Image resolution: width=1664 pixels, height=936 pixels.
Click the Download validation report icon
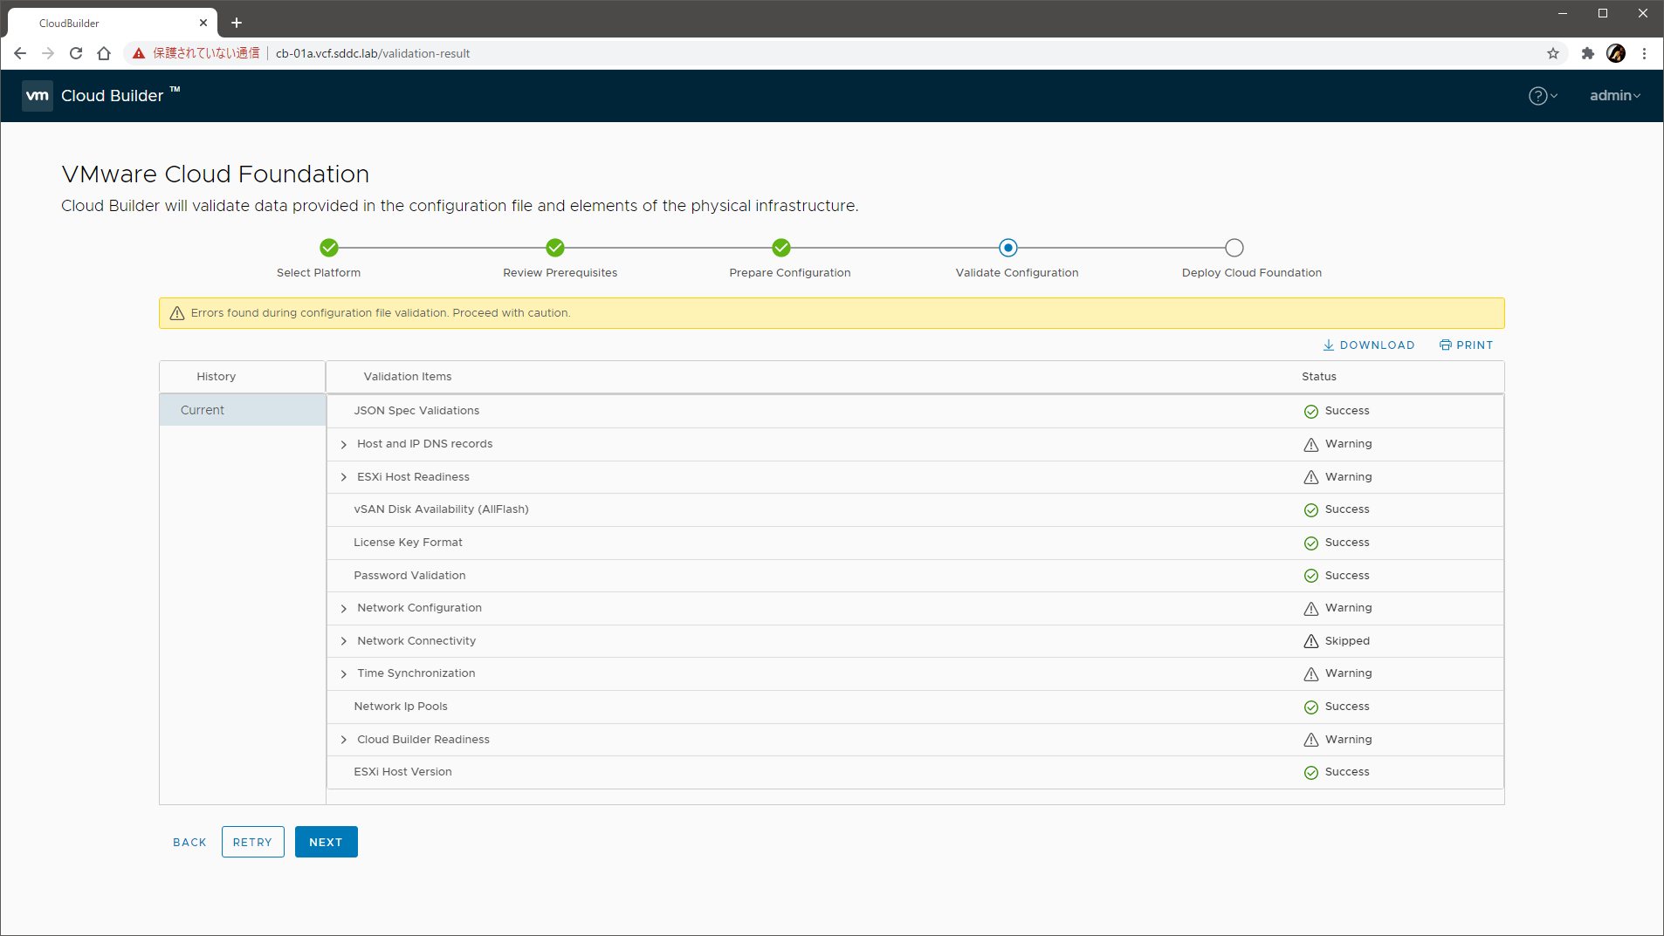coord(1328,345)
